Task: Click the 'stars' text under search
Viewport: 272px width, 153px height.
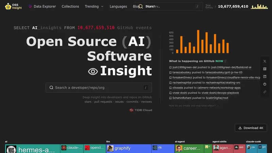Action: [x=88, y=102]
